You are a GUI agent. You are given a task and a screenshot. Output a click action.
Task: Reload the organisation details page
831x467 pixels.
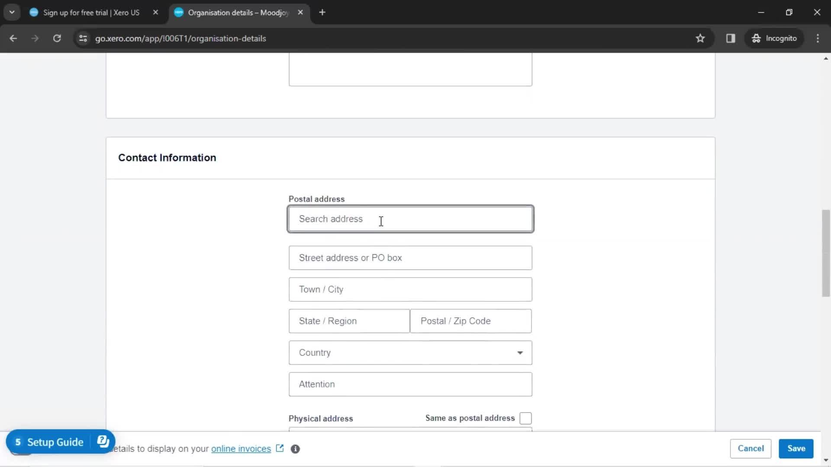(x=57, y=38)
